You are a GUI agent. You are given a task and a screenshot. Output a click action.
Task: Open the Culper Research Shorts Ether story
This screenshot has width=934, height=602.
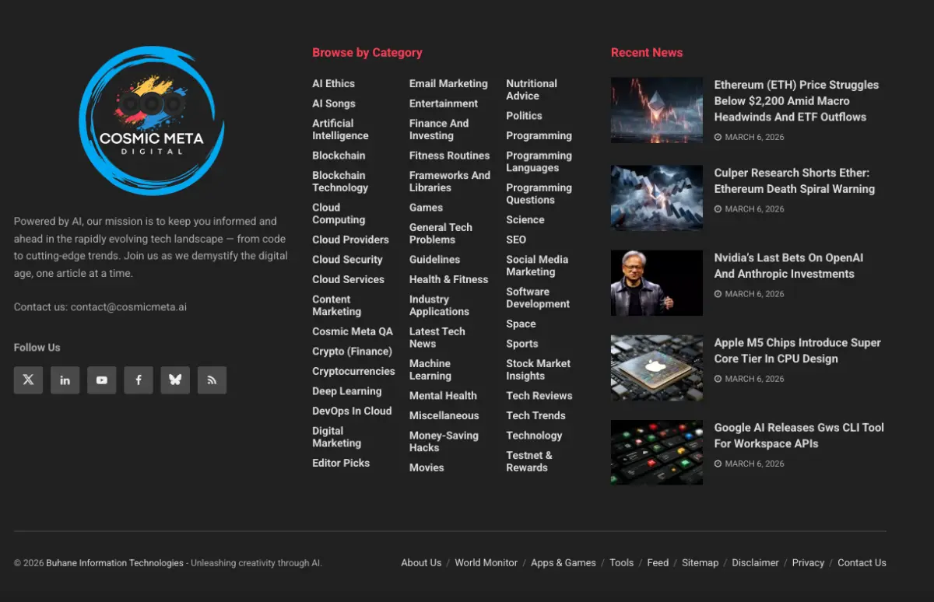(794, 180)
